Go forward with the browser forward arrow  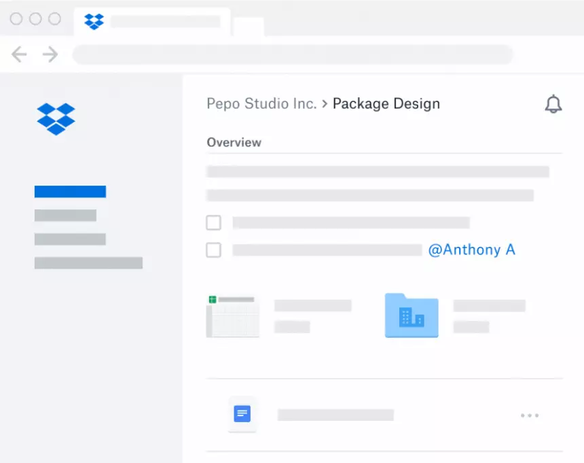[50, 54]
